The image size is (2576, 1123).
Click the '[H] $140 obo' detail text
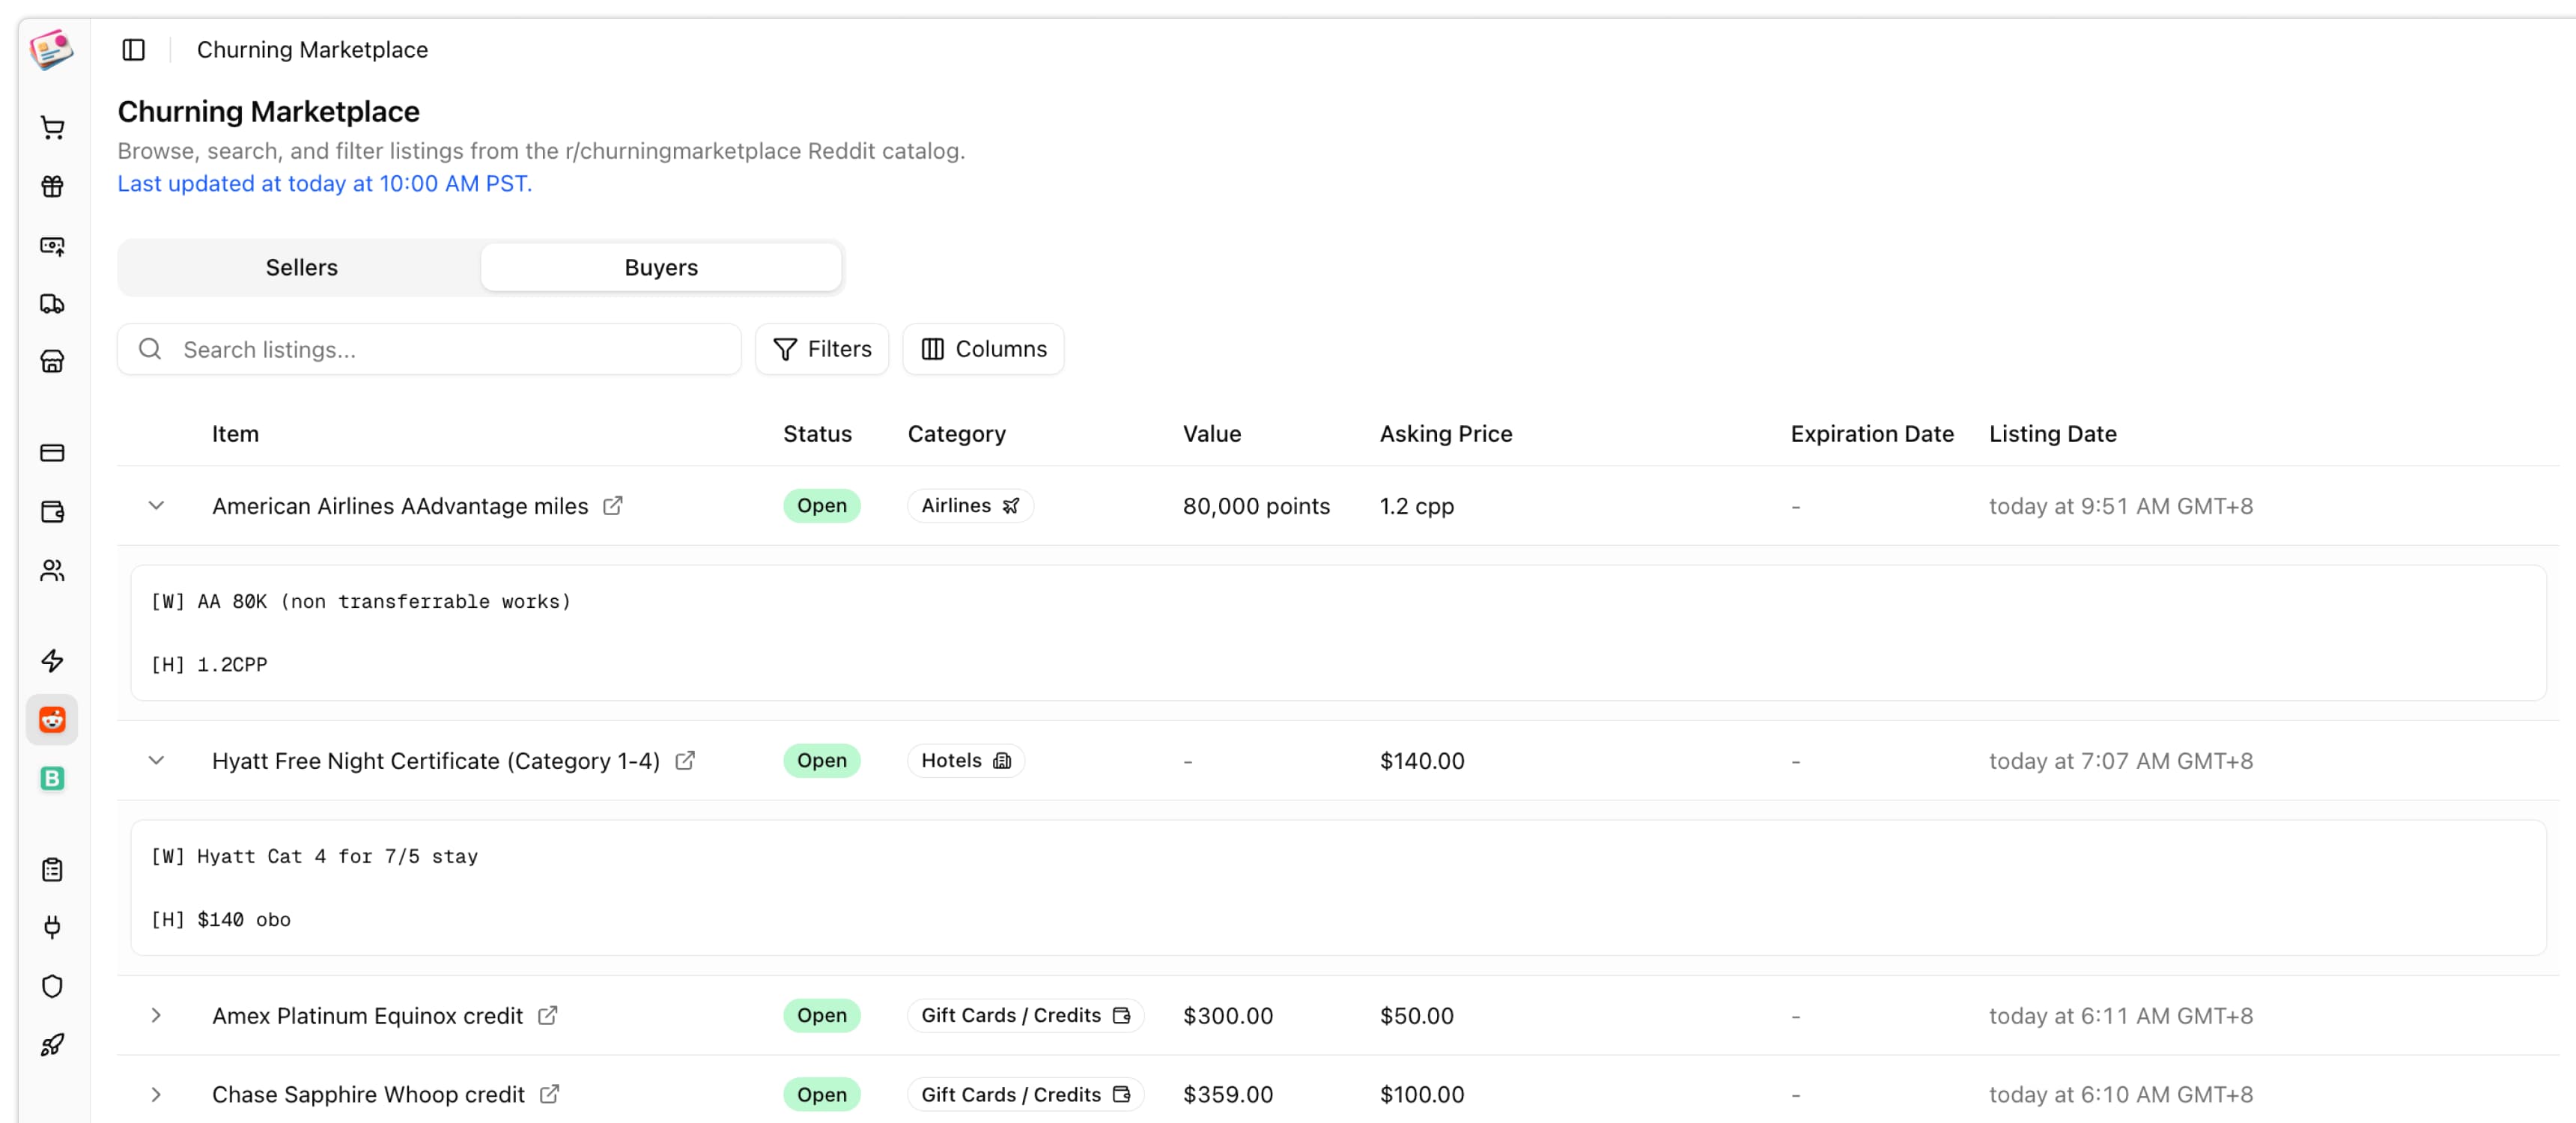(x=221, y=919)
